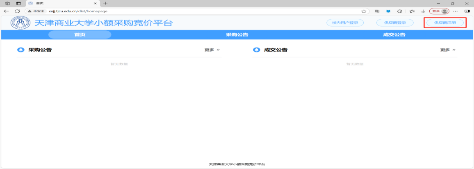Open the browser extensions puzzle icon

click(399, 11)
